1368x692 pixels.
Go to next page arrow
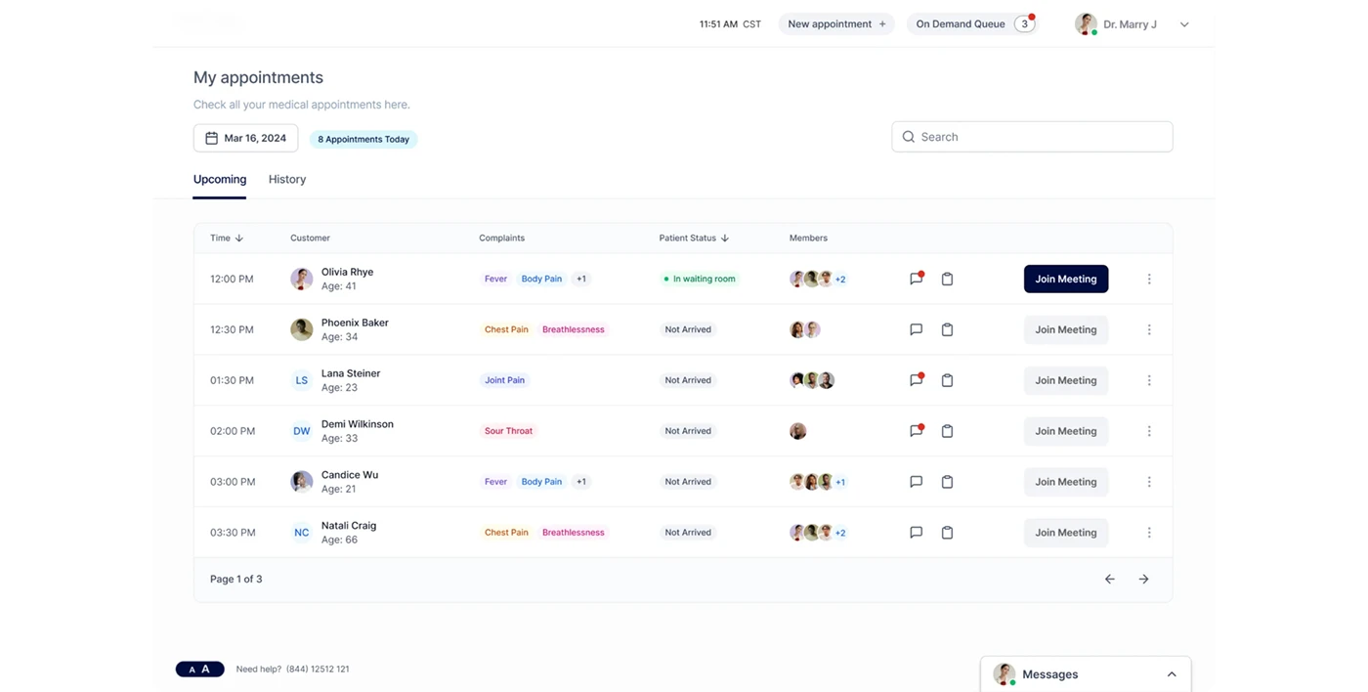1143,580
